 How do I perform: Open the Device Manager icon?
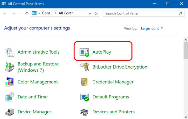(9, 112)
